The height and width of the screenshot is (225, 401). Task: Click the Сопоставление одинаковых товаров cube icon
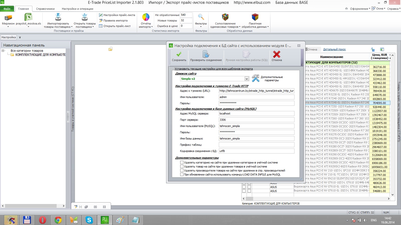pos(225,17)
